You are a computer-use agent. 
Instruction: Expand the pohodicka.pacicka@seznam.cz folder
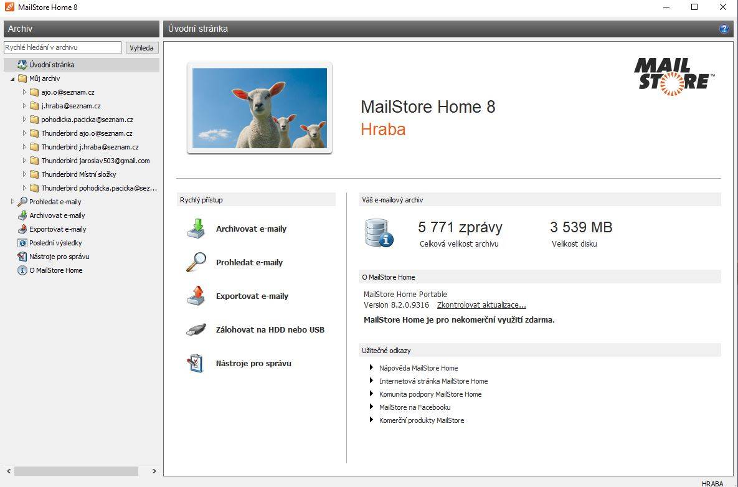tap(24, 120)
